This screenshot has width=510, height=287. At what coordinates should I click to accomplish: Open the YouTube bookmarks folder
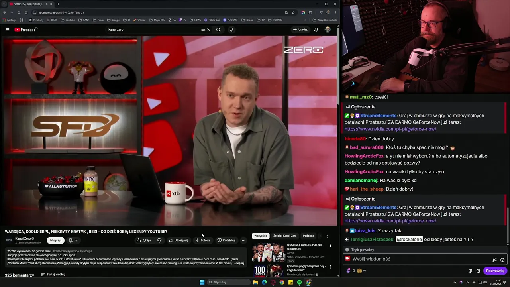pos(68,20)
